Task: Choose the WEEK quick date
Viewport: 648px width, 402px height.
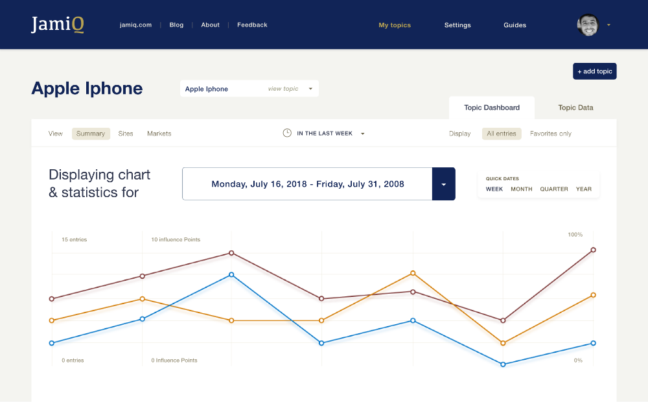Action: pyautogui.click(x=494, y=189)
